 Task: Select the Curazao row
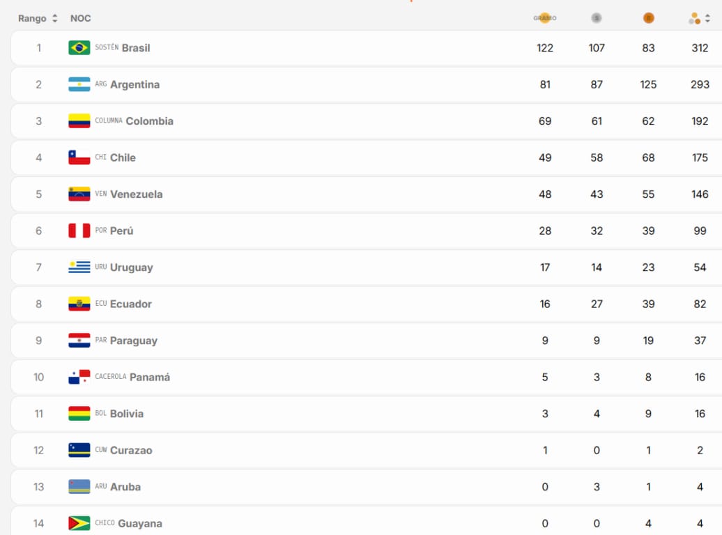[x=366, y=450]
